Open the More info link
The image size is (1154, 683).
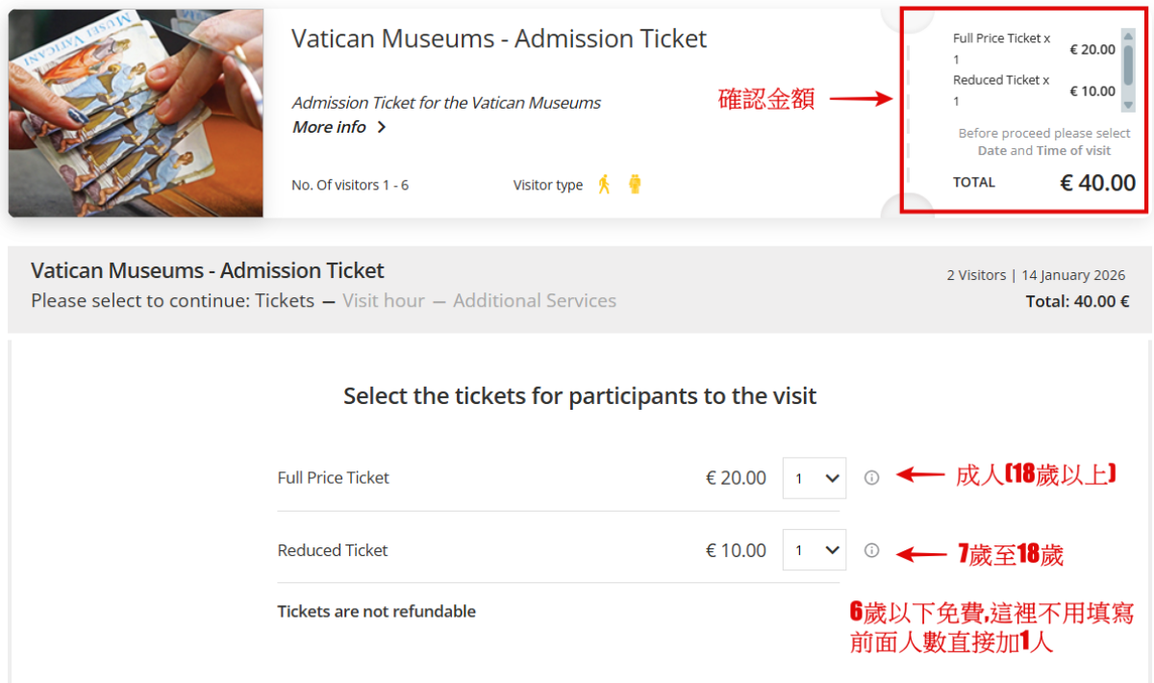click(329, 127)
